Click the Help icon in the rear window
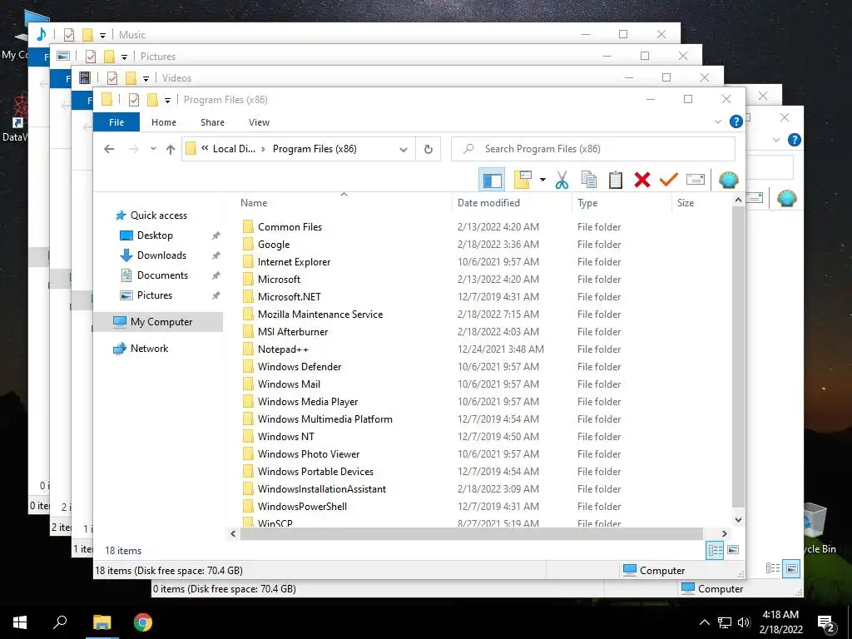The height and width of the screenshot is (639, 852). click(794, 140)
